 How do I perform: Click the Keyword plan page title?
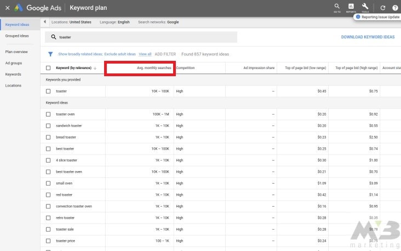point(88,8)
